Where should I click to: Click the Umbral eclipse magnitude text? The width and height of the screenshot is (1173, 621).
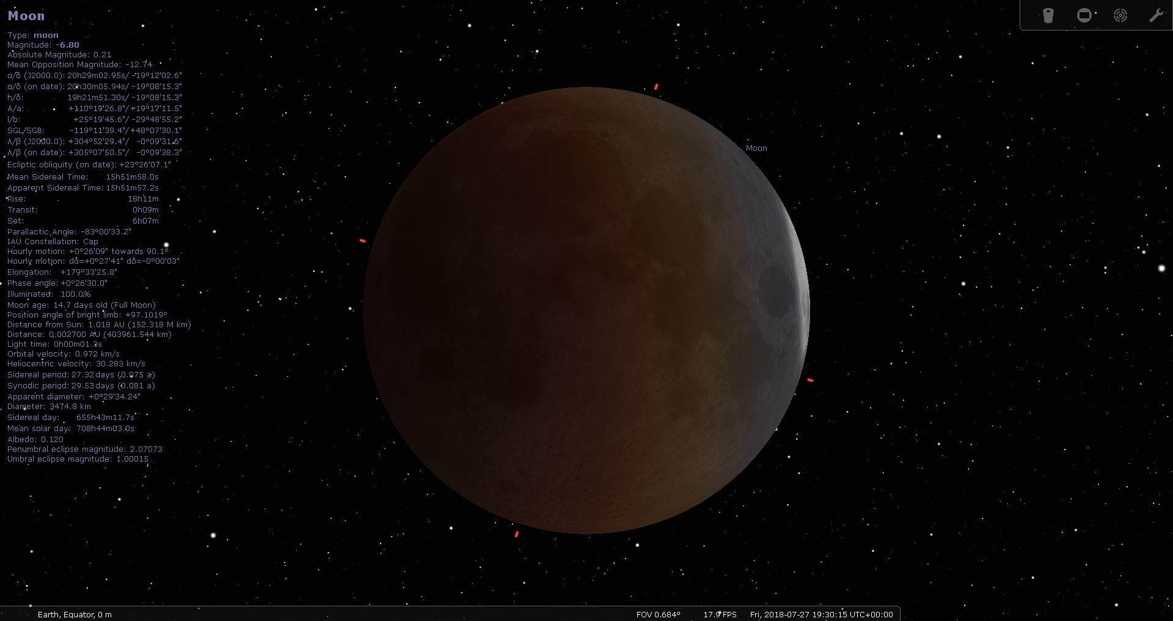pos(78,459)
